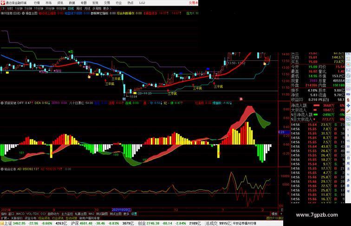Image resolution: width=351 pixels, height=226 pixels.
Task: Click the 多 period button in right sidebar
Action: pyautogui.click(x=348, y=180)
